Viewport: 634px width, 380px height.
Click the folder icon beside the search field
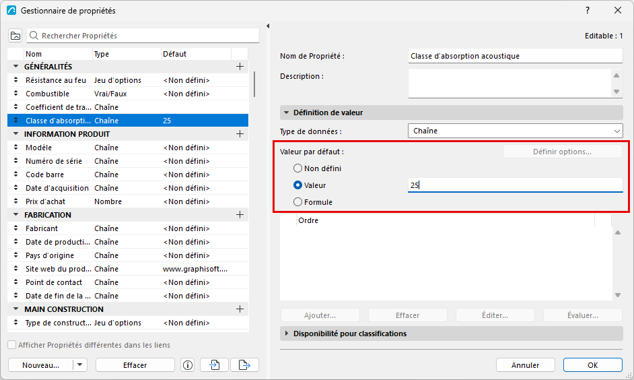[15, 36]
